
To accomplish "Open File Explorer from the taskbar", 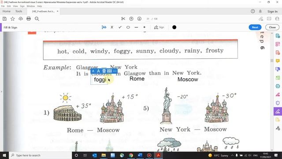I will 104,155.
